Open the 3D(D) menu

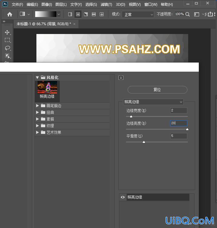click(120, 5)
